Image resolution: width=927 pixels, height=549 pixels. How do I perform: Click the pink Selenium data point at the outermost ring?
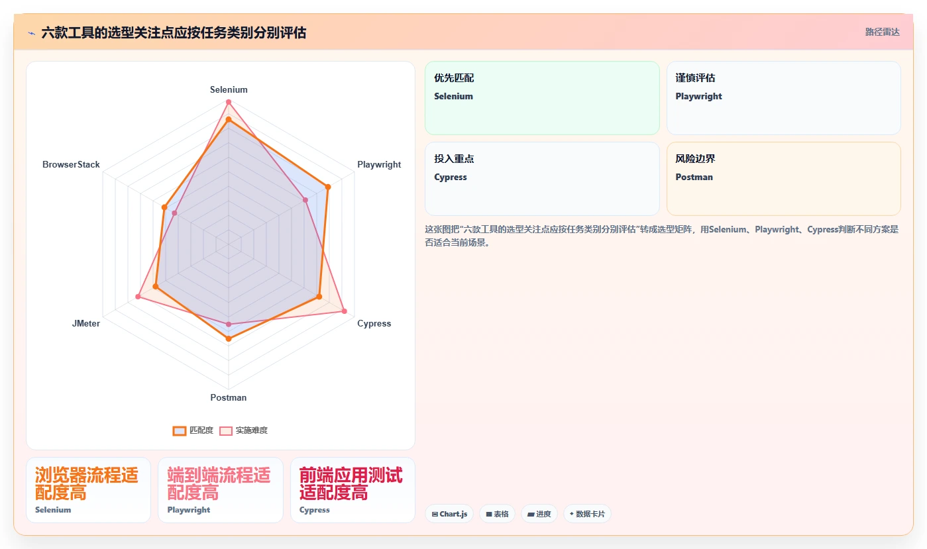point(229,102)
